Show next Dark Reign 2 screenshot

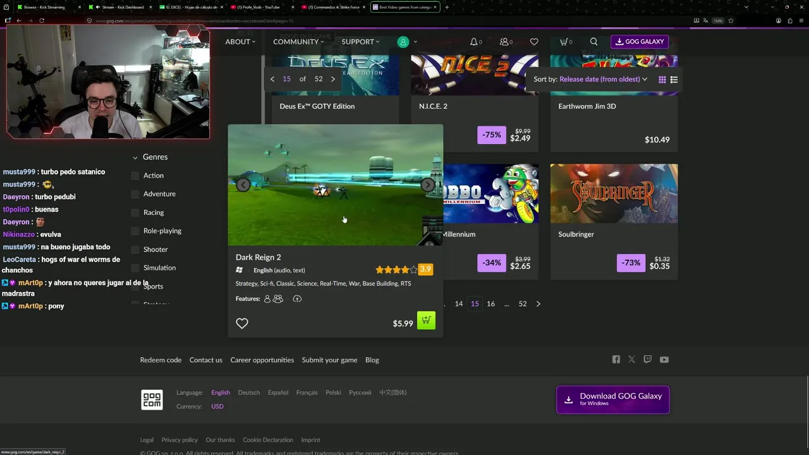pyautogui.click(x=428, y=185)
